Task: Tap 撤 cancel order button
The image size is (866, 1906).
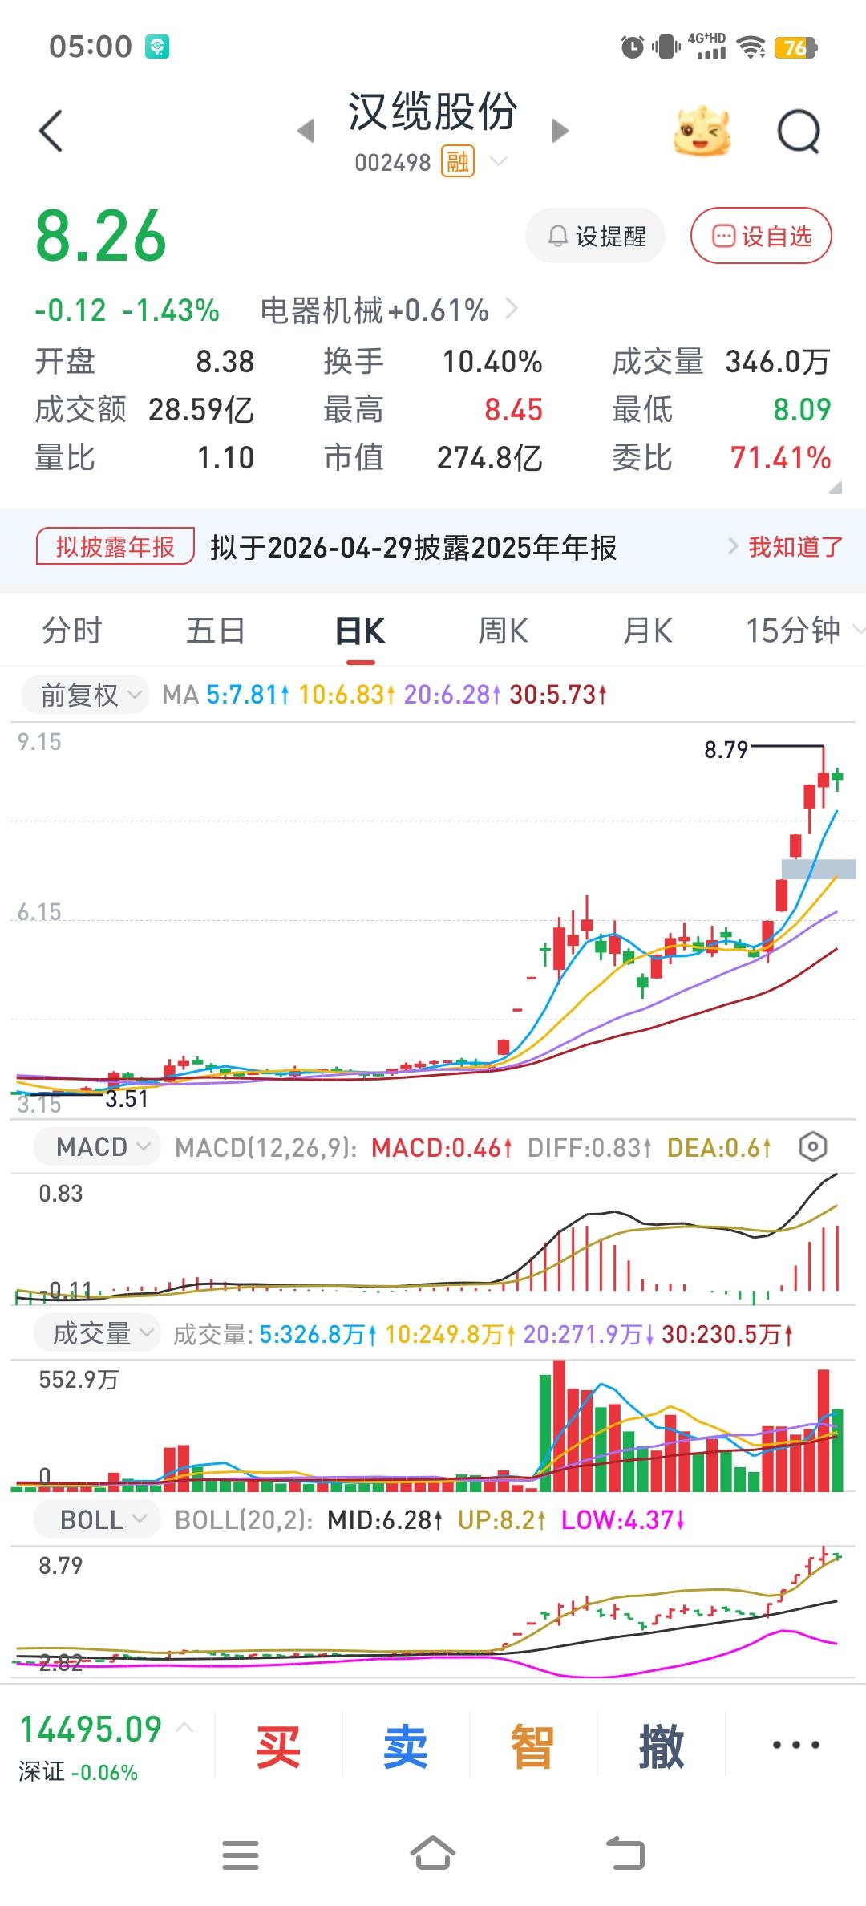Action: (661, 1746)
